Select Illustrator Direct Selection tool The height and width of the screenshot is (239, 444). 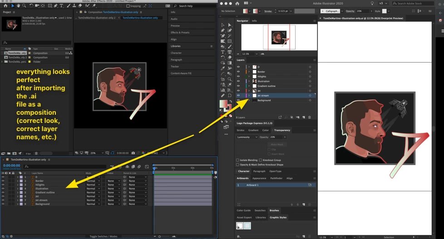[230, 25]
